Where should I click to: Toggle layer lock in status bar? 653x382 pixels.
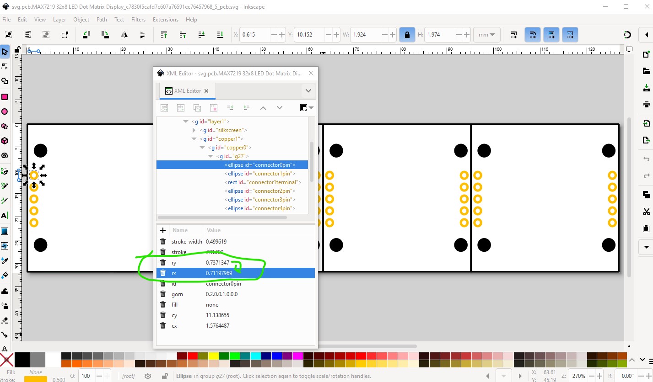point(164,376)
